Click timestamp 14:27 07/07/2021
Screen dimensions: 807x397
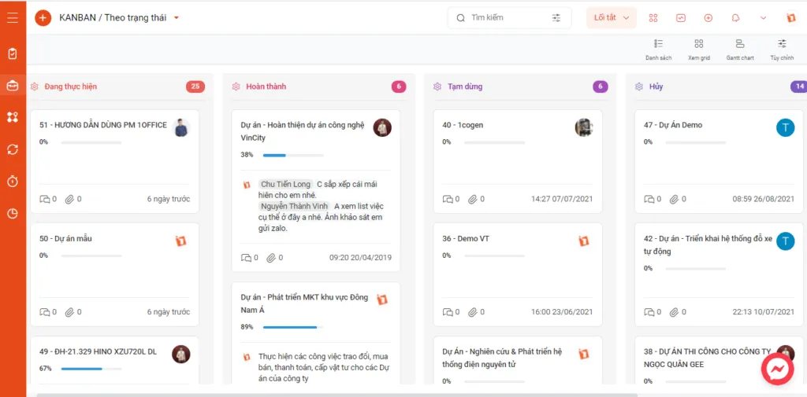tap(561, 199)
